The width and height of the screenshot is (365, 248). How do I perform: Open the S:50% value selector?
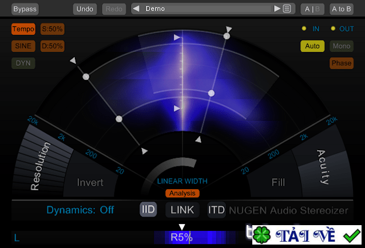click(x=52, y=29)
